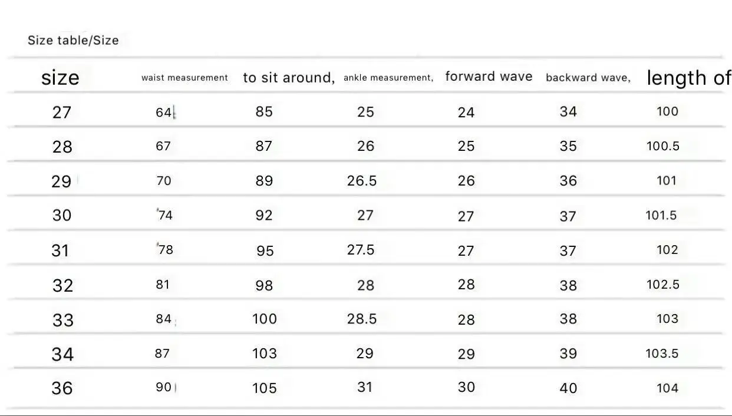Select the 'length of' column header
732x416 pixels.
688,78
